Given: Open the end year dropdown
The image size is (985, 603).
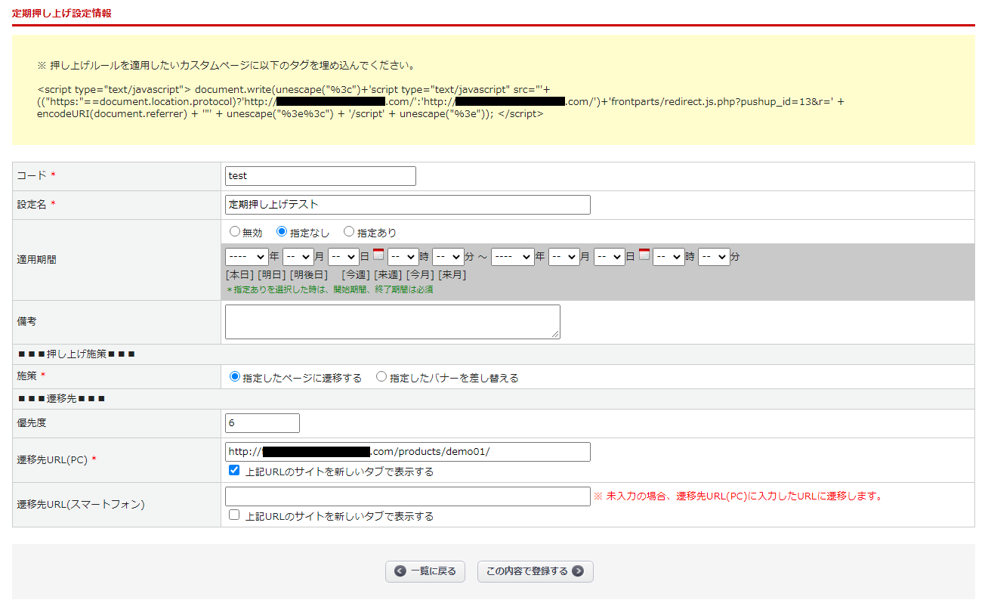Looking at the screenshot, I should [512, 257].
